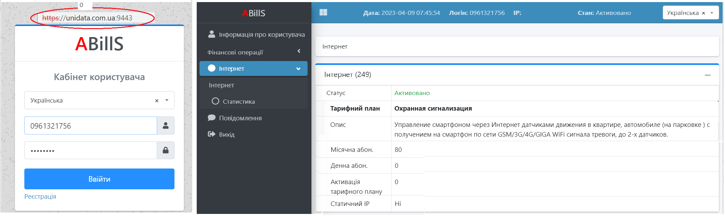Click the lock icon beside password field
The image size is (725, 216).
tap(166, 150)
